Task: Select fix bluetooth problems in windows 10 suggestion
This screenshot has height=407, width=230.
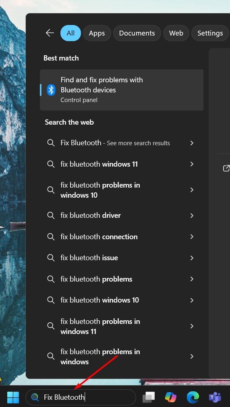Action: click(122, 190)
